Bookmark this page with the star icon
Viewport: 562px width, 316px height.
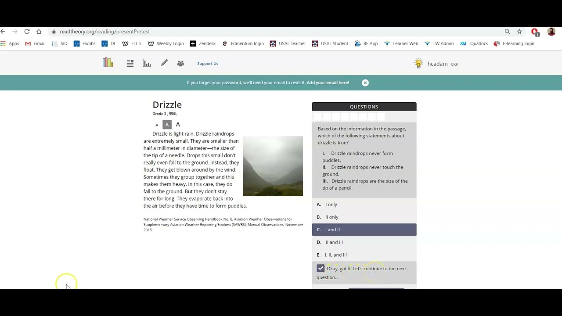519,32
